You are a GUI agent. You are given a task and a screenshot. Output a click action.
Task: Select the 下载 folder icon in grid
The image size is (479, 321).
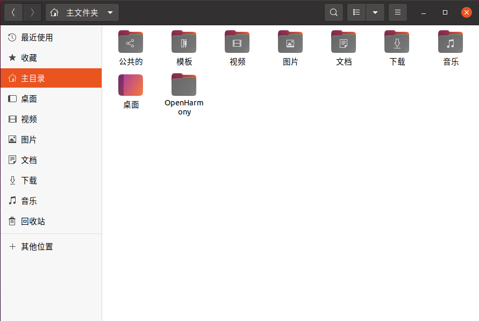coord(397,42)
